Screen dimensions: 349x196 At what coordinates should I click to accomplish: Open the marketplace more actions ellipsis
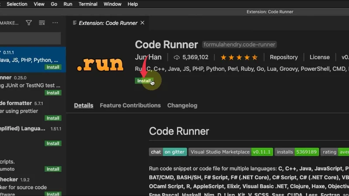[55, 23]
